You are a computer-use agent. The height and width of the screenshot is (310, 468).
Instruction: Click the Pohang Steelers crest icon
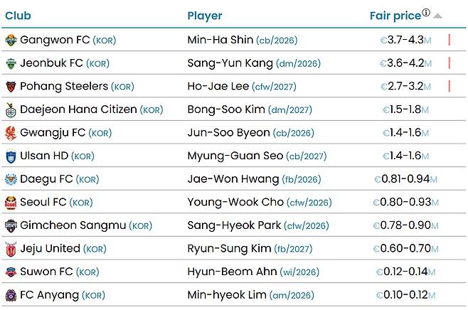point(11,87)
